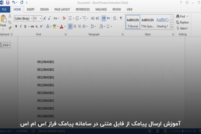Sort the selected text alphabetically
This screenshot has height=134, width=201.
coord(115,18)
